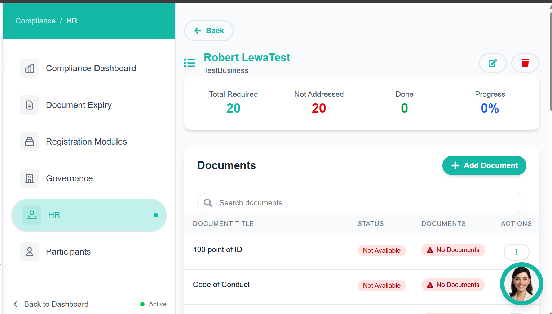Toggle the green active dot on HR entry

pos(156,215)
